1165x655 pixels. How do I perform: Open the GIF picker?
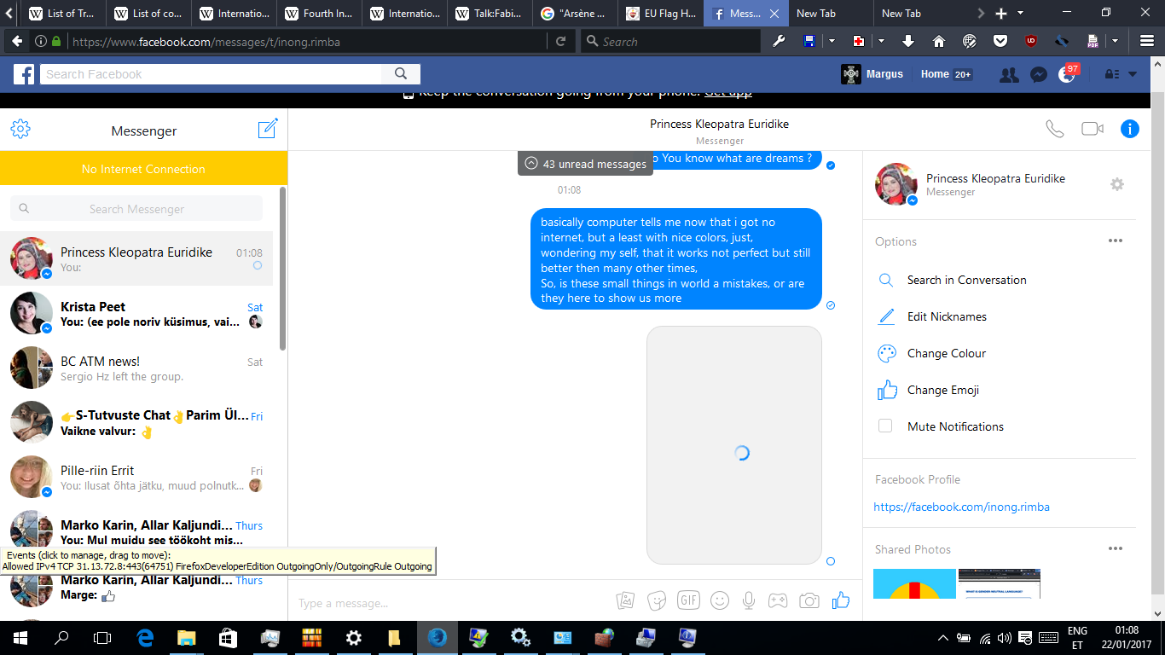pyautogui.click(x=688, y=600)
